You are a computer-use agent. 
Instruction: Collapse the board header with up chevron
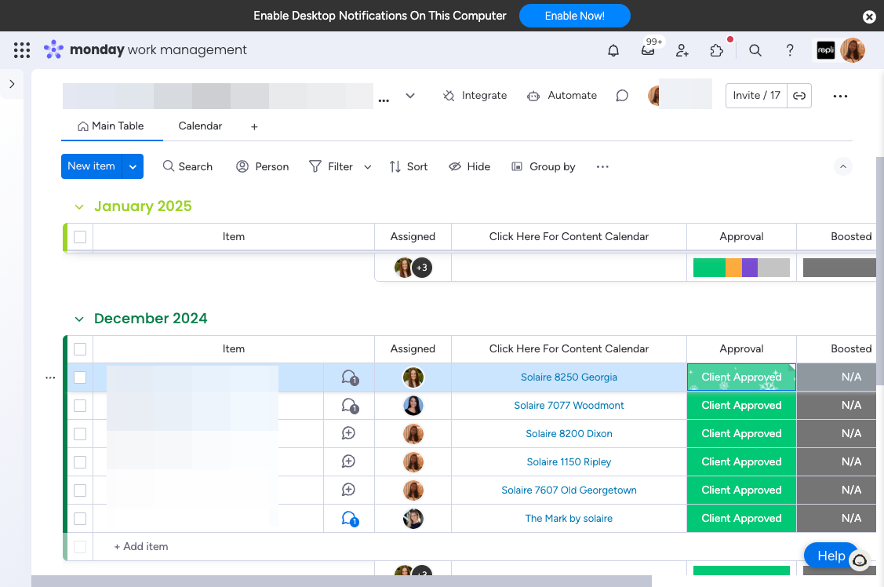(x=843, y=166)
